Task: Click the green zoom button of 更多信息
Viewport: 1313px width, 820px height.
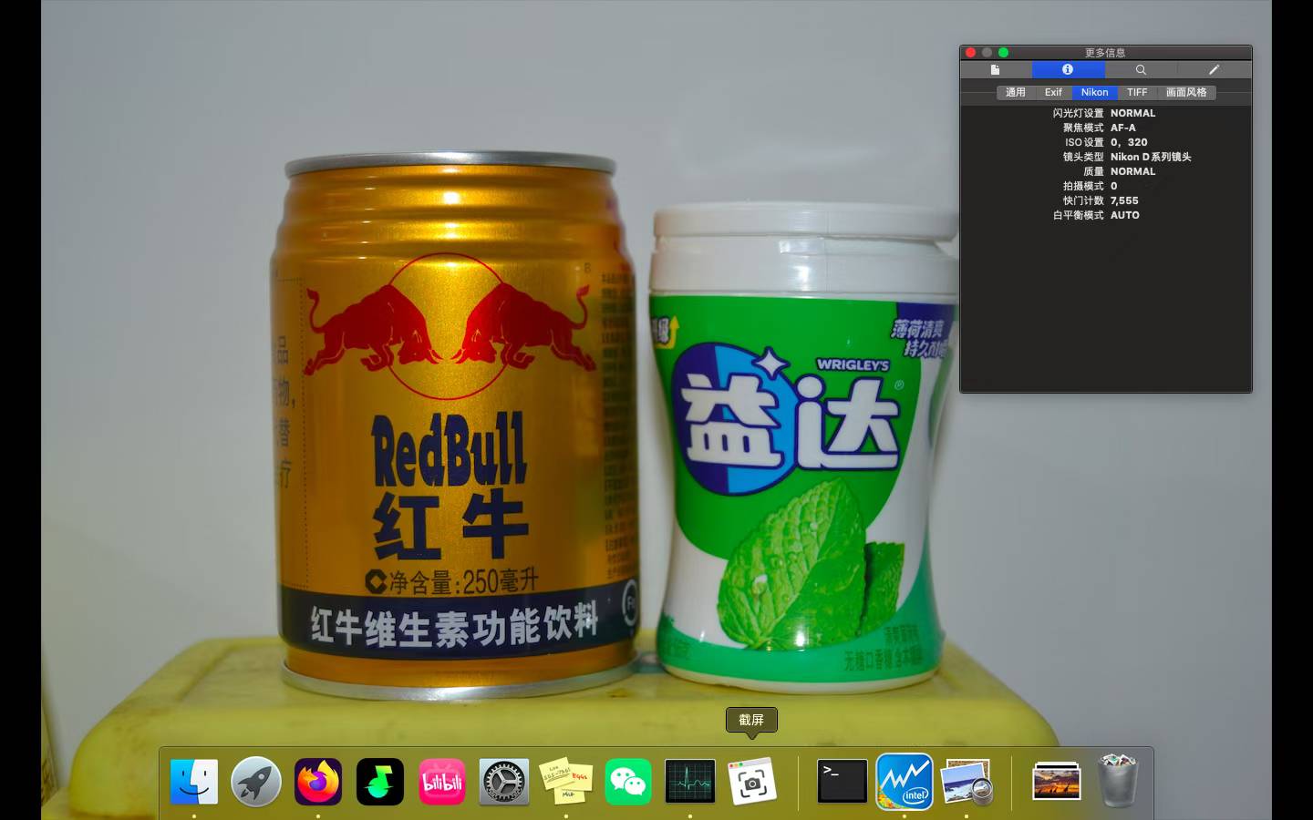Action: pos(1003,52)
